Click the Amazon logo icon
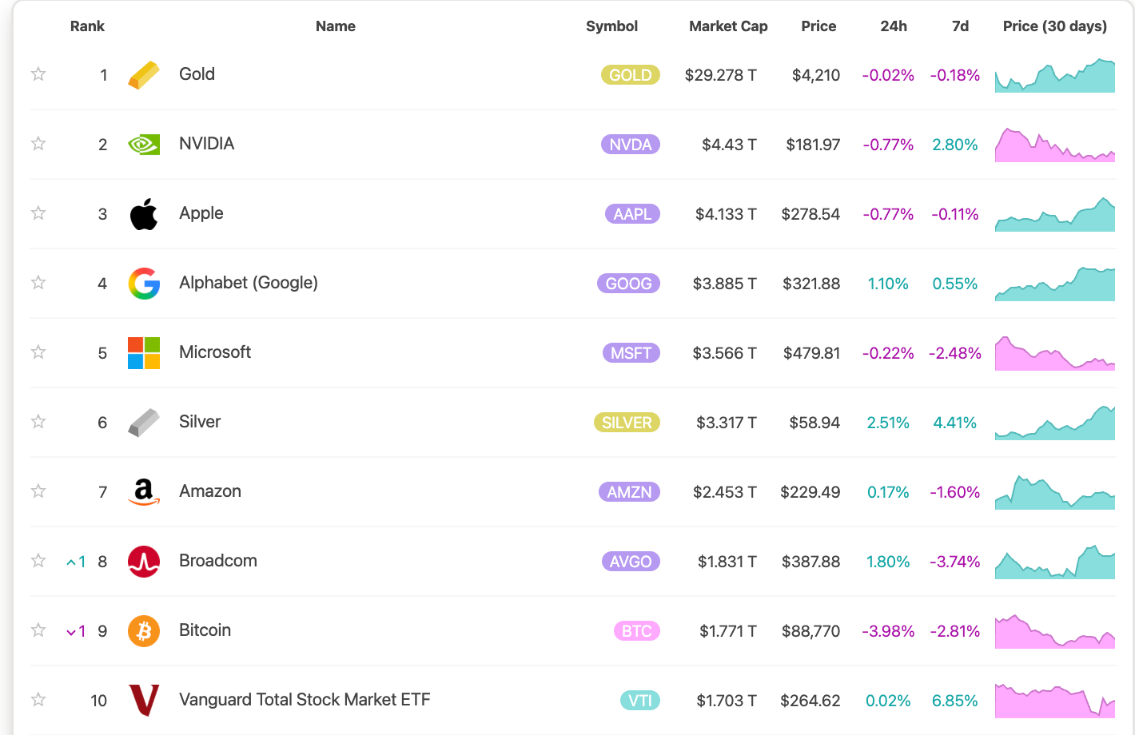Image resolution: width=1135 pixels, height=735 pixels. pos(144,492)
